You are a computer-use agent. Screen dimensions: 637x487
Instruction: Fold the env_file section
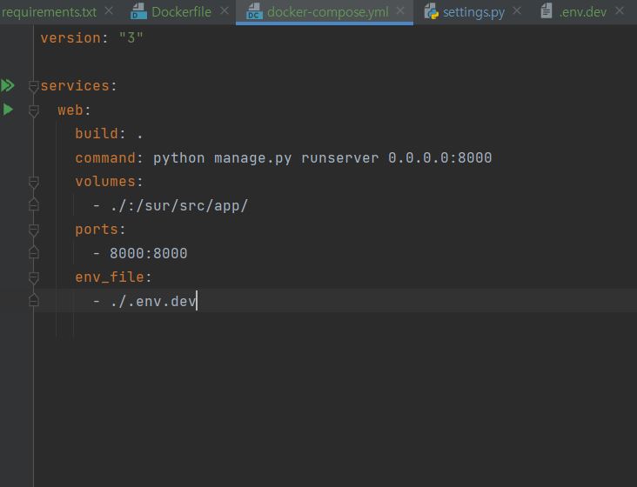pyautogui.click(x=34, y=278)
